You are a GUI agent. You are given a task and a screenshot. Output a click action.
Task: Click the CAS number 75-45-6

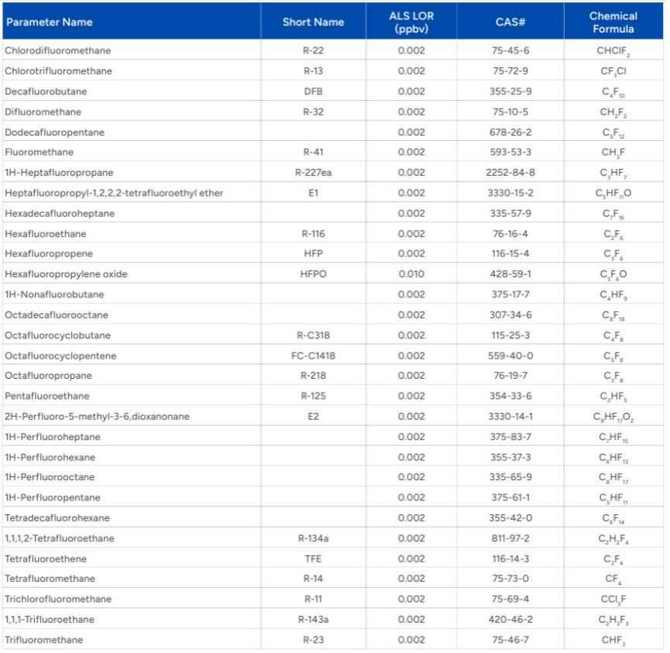point(510,50)
